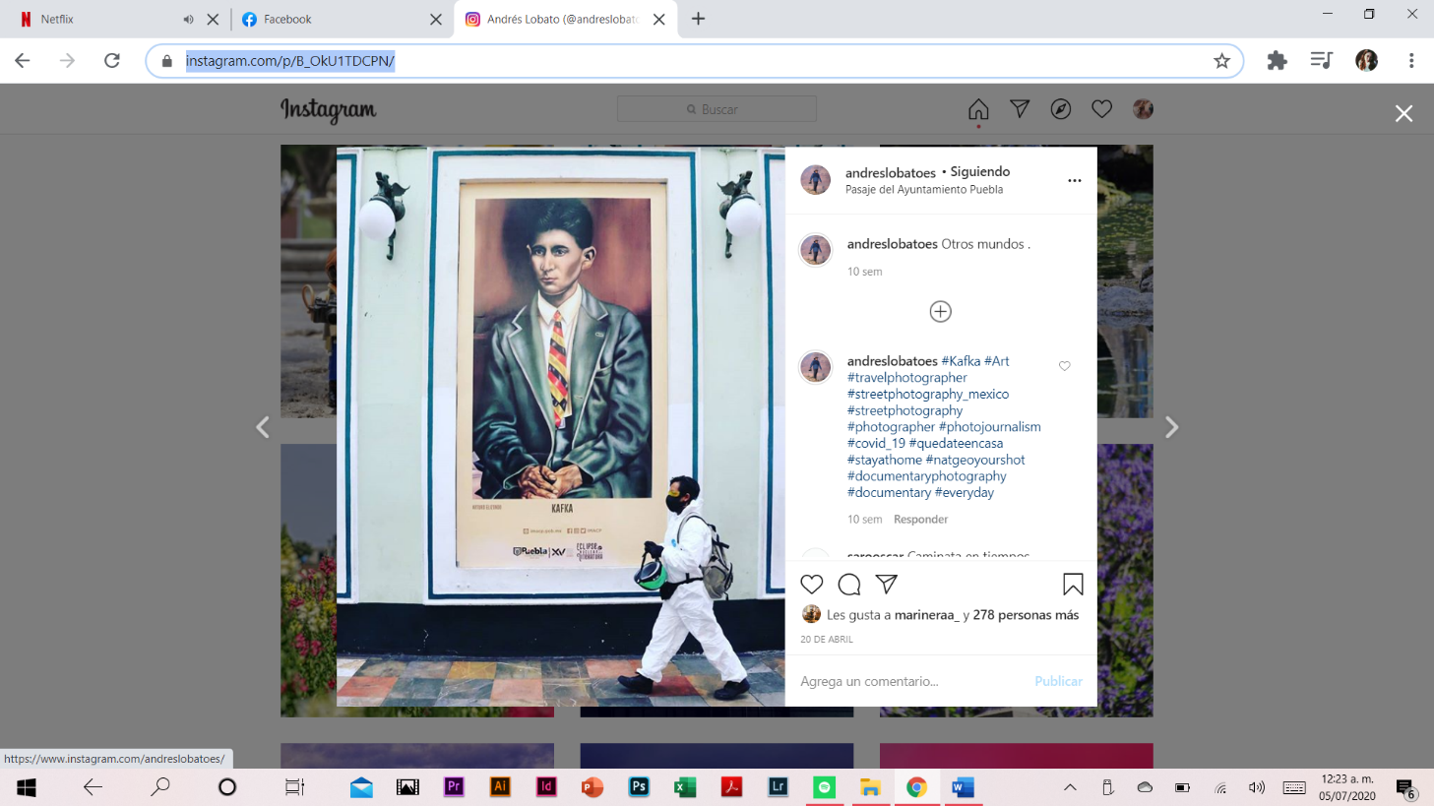Screen dimensions: 1434x806
Task: Launch Photoshop from taskbar
Action: pyautogui.click(x=639, y=787)
